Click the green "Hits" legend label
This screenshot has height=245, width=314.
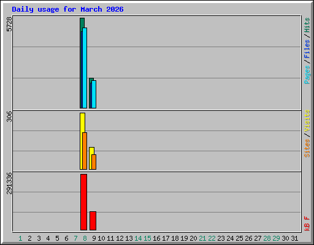[x=307, y=25]
